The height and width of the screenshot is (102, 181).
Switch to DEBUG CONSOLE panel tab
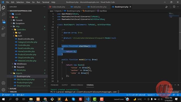click(77, 85)
